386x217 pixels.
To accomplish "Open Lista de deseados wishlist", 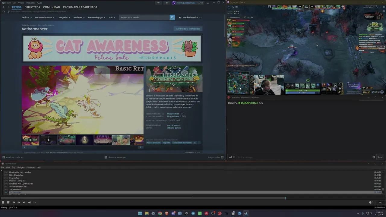I will coord(190,17).
